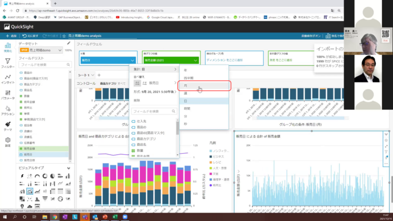Select the word cloud visual type
This screenshot has height=221, width=393.
[30, 206]
